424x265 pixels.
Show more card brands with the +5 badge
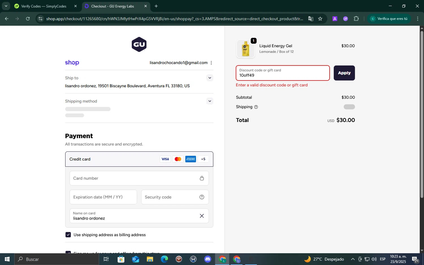tap(203, 159)
